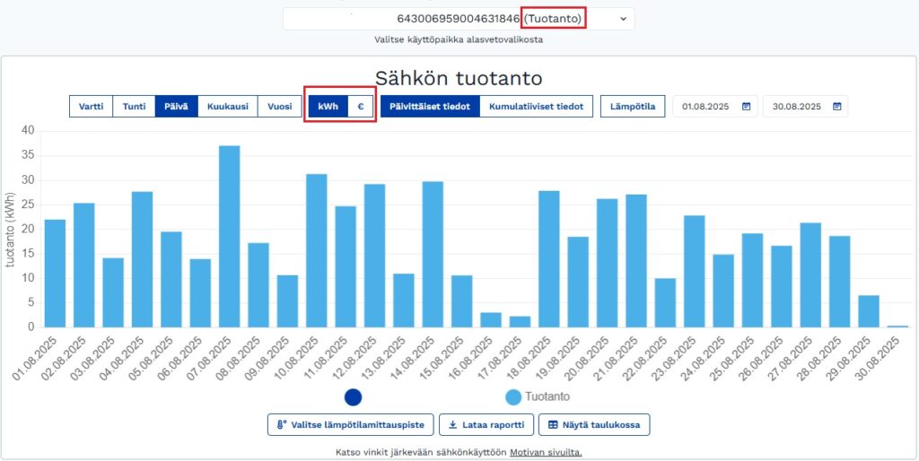
Task: Switch to Vuosi view
Action: click(279, 107)
